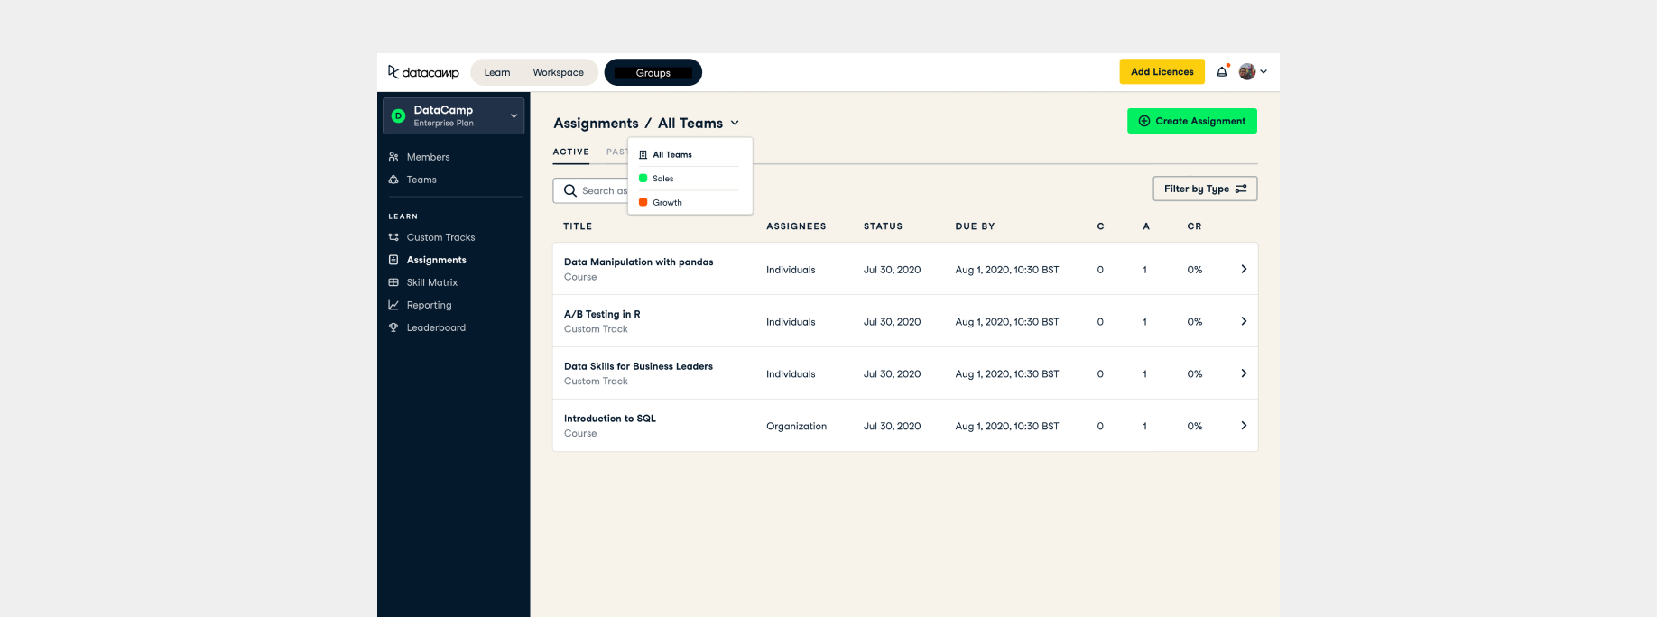Open the Reporting link
The width and height of the screenshot is (1657, 617).
tap(429, 305)
